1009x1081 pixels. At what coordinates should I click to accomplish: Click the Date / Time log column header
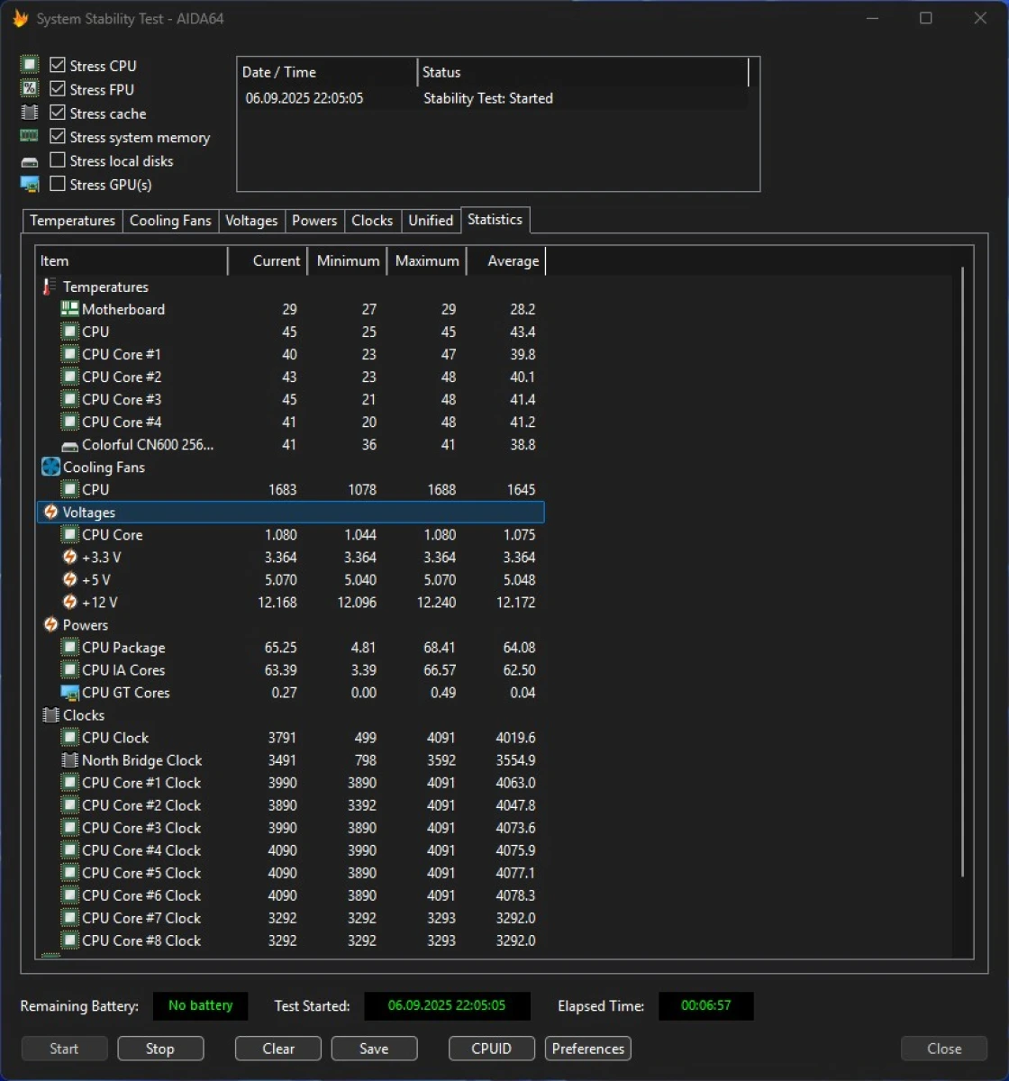click(328, 72)
